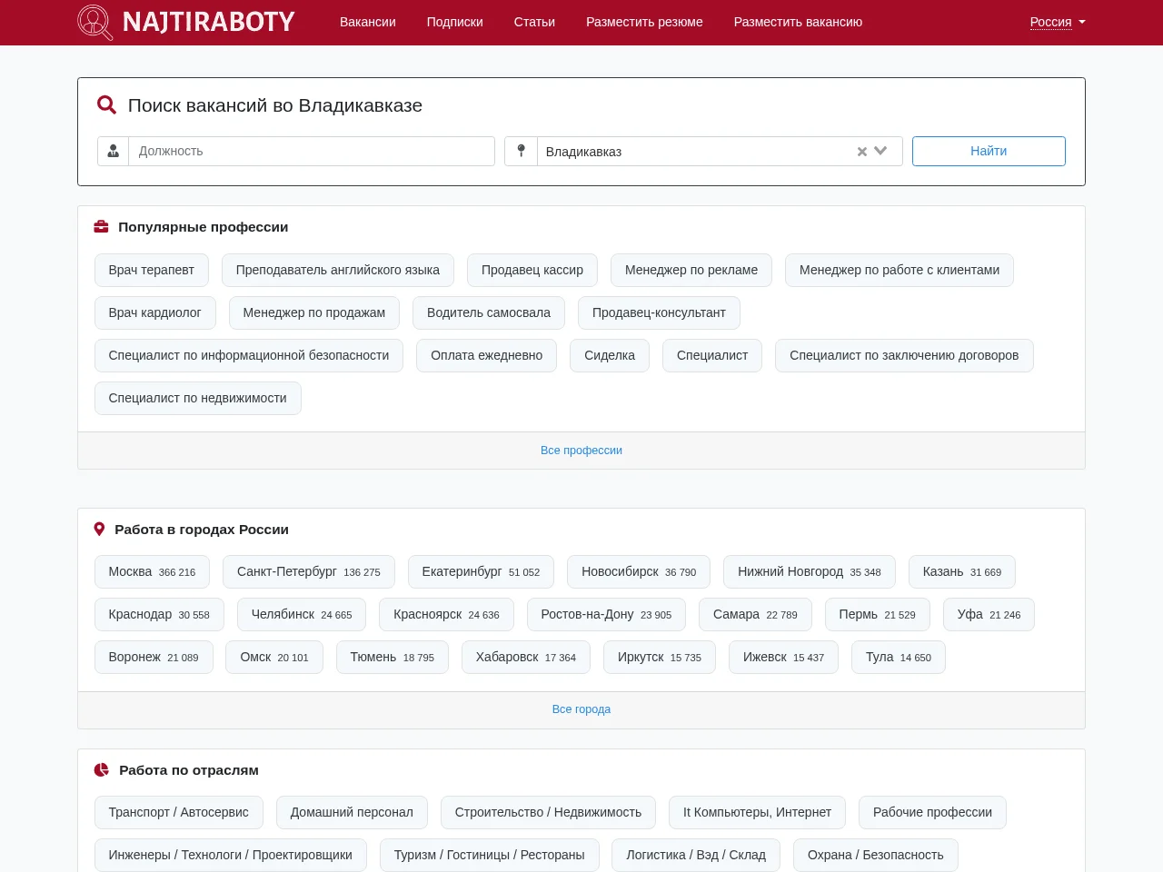Open the Все профессии link
The image size is (1163, 872).
[x=581, y=451]
